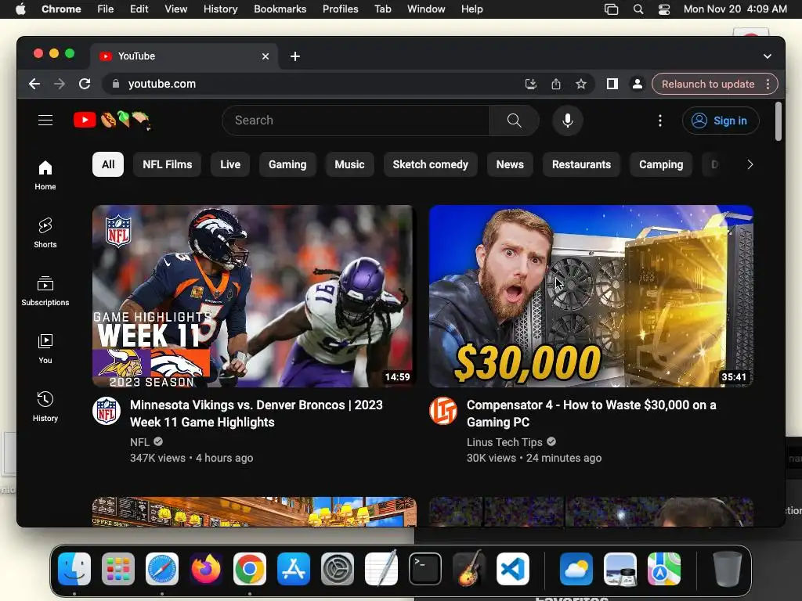
Task: Open the View menu
Action: click(x=176, y=9)
